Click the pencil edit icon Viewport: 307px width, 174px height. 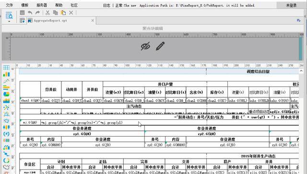pyautogui.click(x=160, y=46)
